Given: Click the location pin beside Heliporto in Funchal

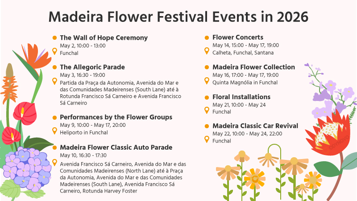Looking at the screenshot, I should (54, 131).
